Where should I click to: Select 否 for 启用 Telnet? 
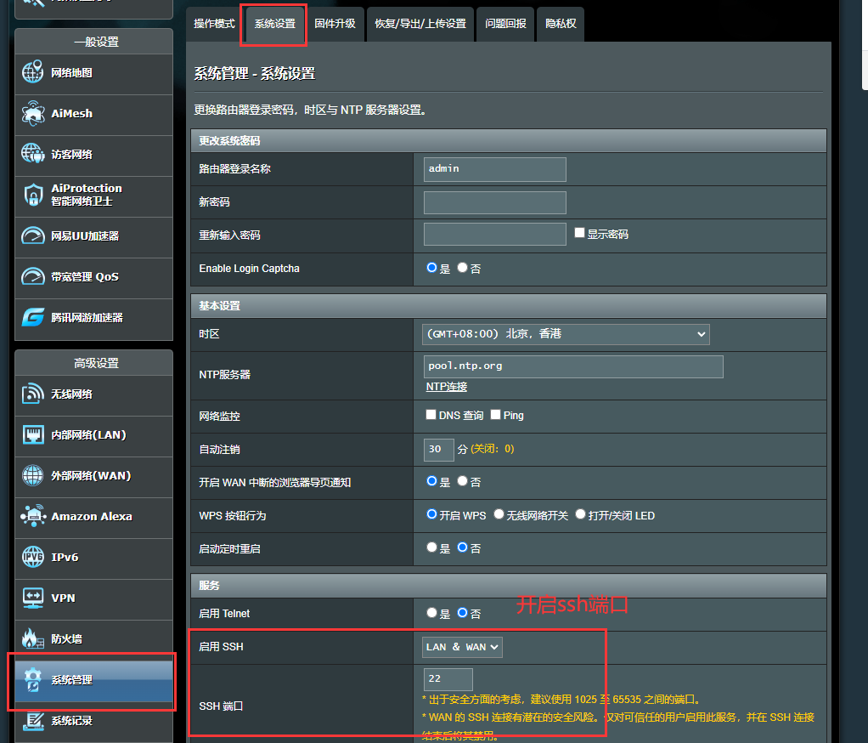[462, 613]
